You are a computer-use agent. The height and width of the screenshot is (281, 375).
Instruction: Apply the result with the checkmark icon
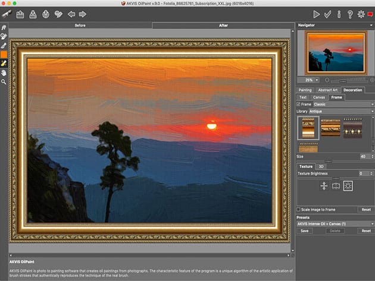click(x=327, y=14)
